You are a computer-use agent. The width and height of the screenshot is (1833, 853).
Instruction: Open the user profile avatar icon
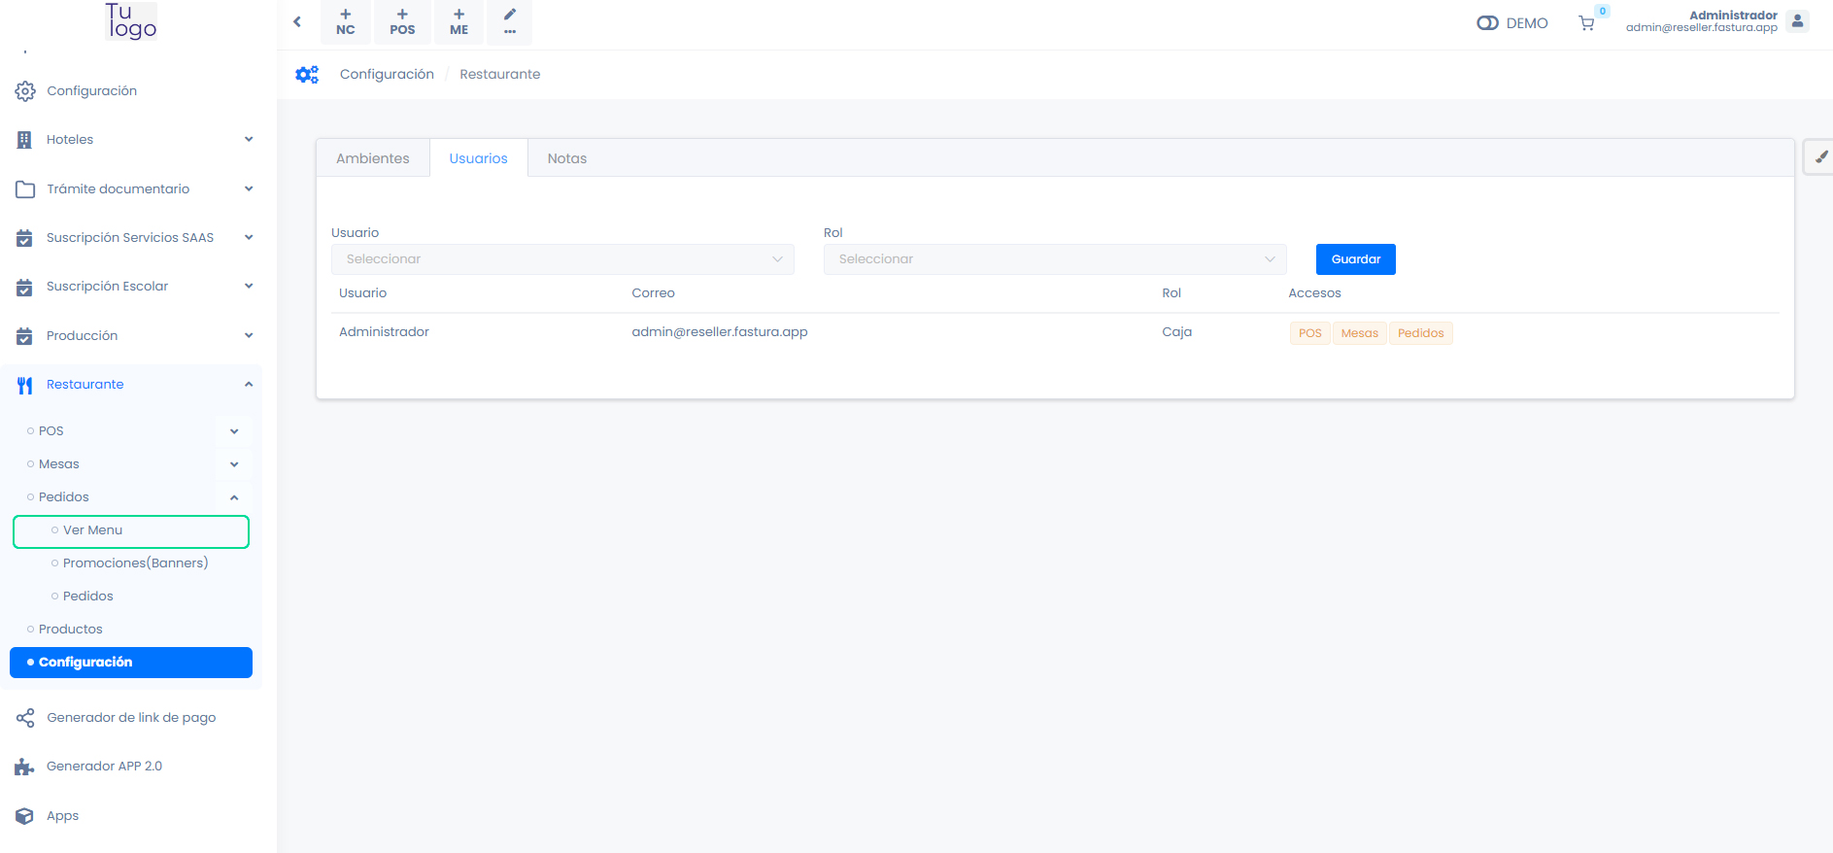tap(1797, 21)
